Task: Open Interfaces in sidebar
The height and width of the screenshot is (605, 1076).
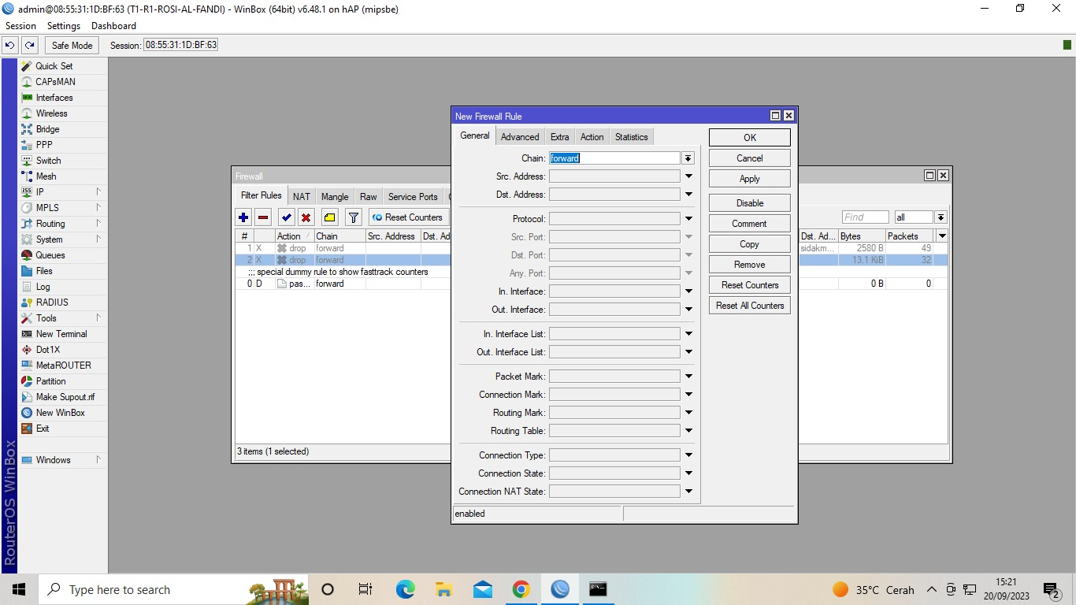Action: pos(54,98)
